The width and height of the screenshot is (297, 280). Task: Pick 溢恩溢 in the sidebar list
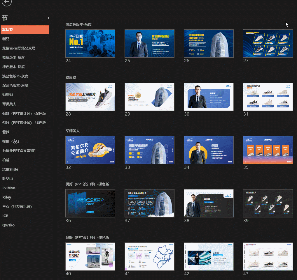tap(8, 95)
